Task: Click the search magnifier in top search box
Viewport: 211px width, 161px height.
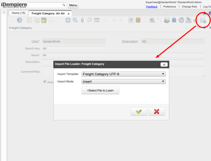Action: [64, 5]
